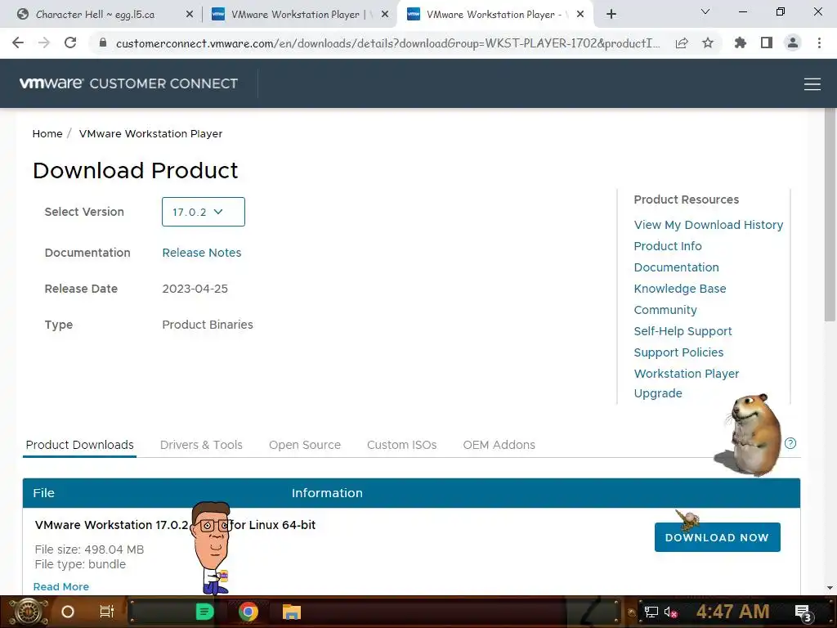Image resolution: width=837 pixels, height=628 pixels.
Task: Open notification center icon
Action: 803,612
